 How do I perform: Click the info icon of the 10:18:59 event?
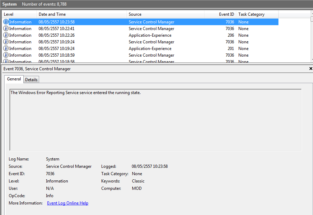click(x=6, y=55)
